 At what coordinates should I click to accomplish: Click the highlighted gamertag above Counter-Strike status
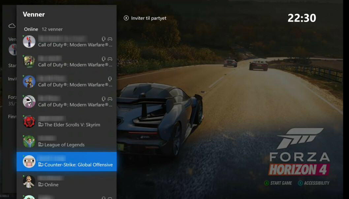51,158
